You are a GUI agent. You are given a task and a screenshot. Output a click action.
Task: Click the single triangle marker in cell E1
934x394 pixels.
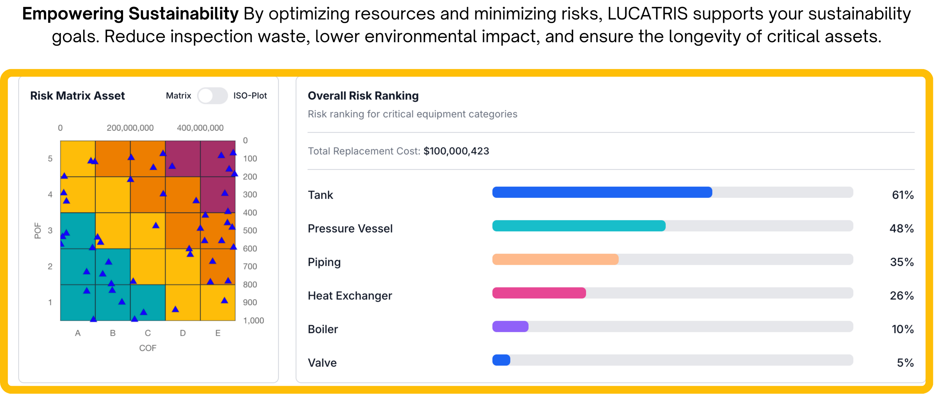pyautogui.click(x=224, y=300)
